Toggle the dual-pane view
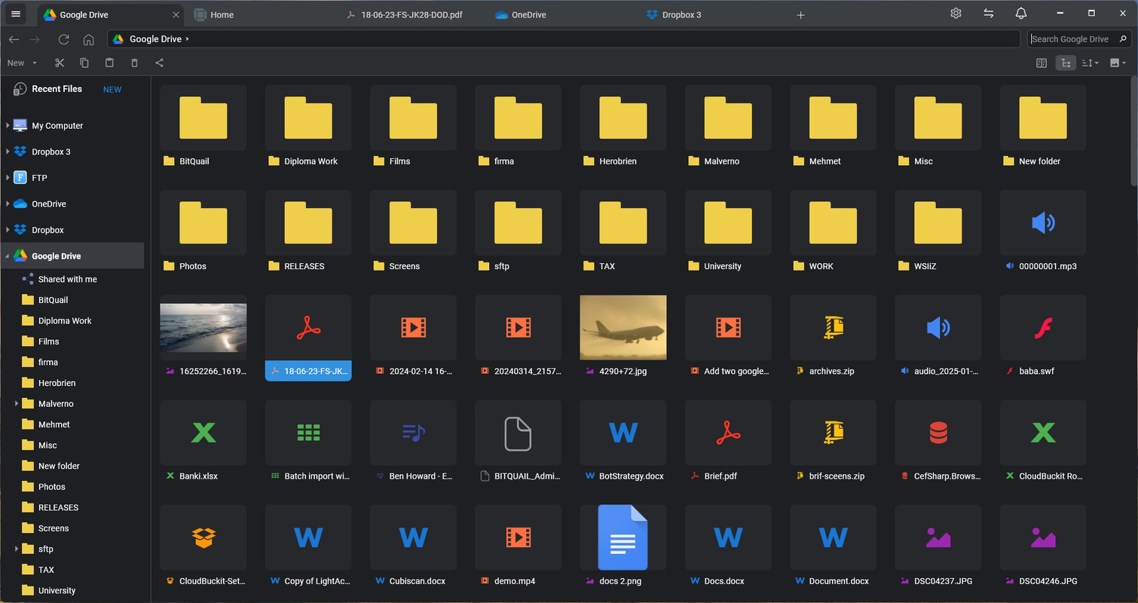The height and width of the screenshot is (603, 1138). pyautogui.click(x=1042, y=63)
